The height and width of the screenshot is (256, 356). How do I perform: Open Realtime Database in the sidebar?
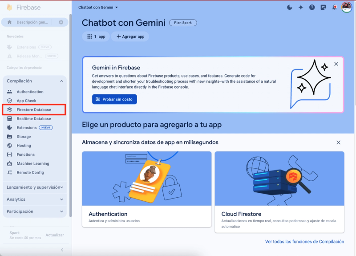point(34,118)
